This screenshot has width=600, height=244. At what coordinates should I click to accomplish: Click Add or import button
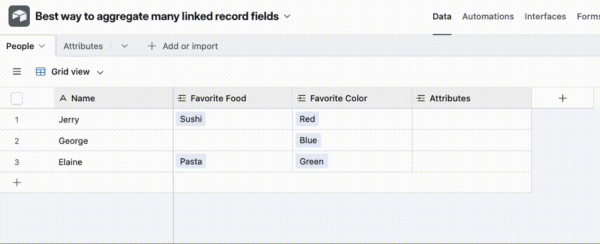pos(183,46)
